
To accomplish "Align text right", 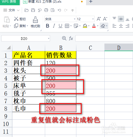I will [x=127, y=26].
